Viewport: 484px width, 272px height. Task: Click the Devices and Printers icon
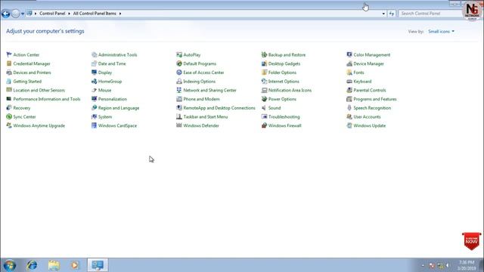(9, 73)
